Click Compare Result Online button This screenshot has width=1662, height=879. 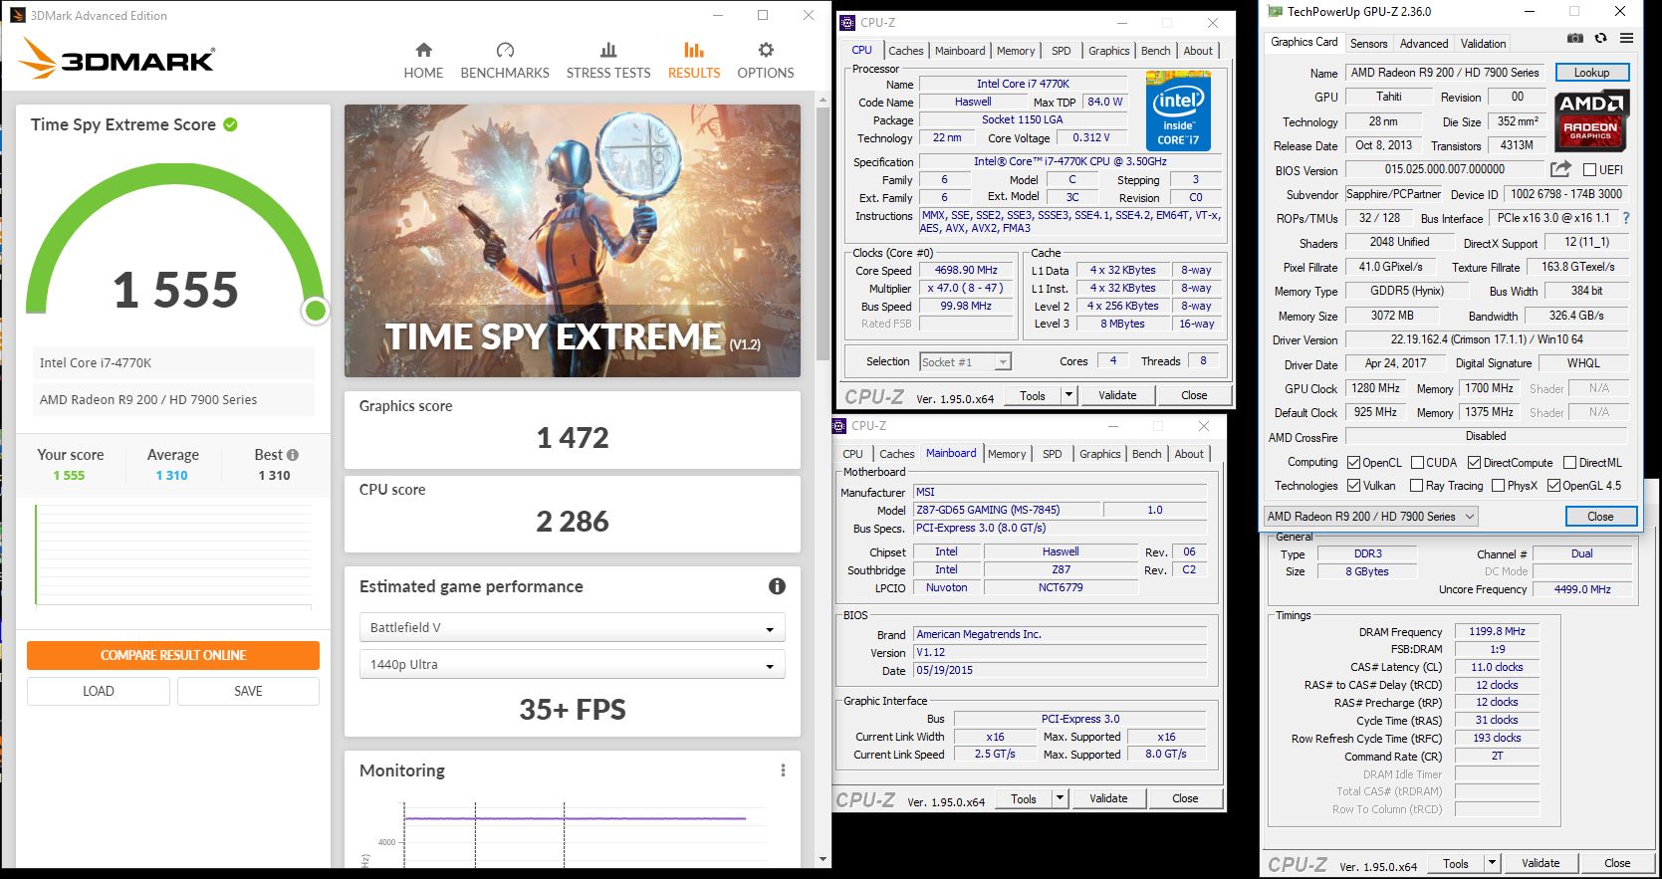coord(173,655)
